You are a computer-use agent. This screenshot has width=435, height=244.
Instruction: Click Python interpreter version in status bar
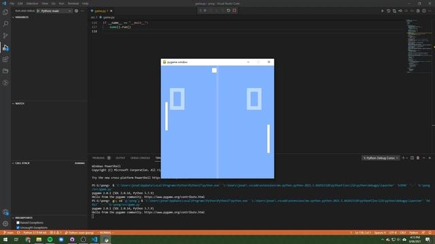(x=35, y=232)
